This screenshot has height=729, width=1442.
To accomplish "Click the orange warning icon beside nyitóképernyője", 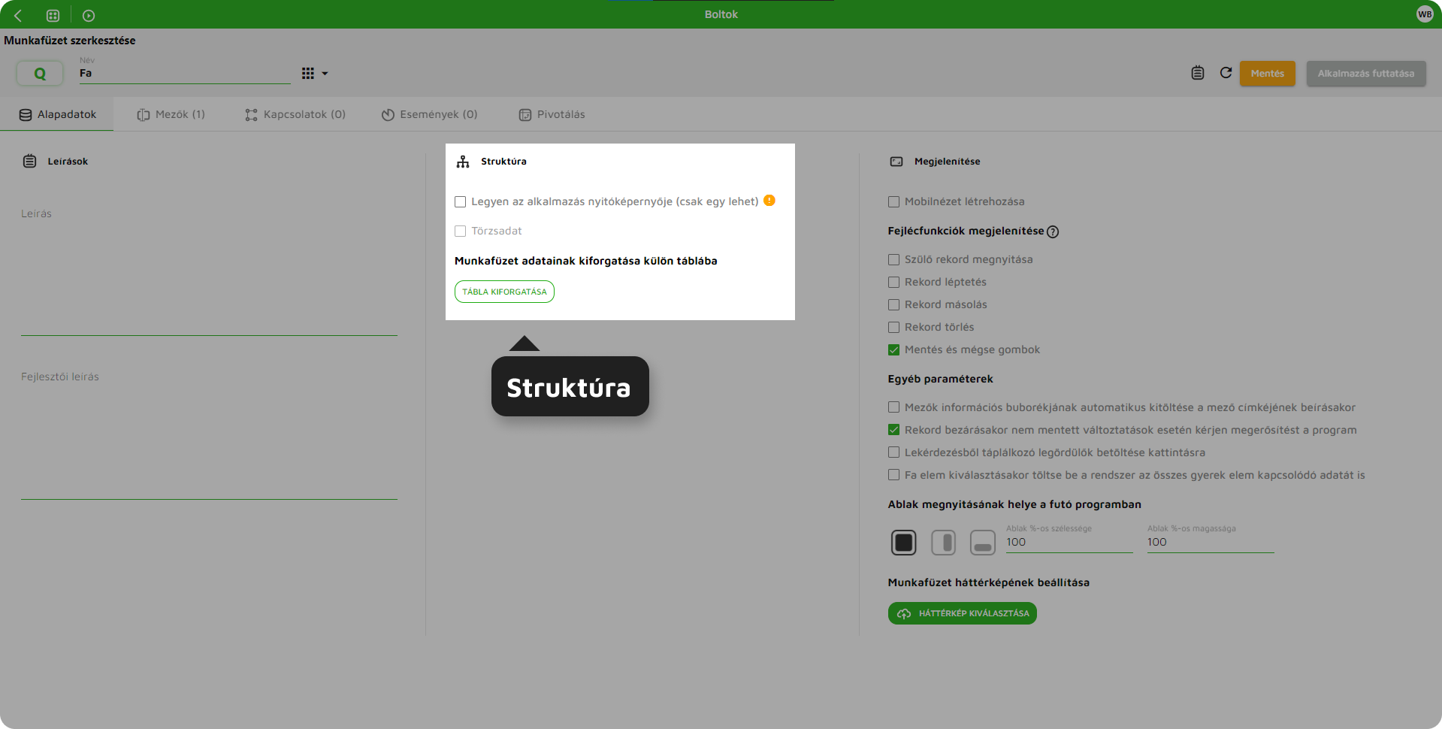I will [x=769, y=201].
